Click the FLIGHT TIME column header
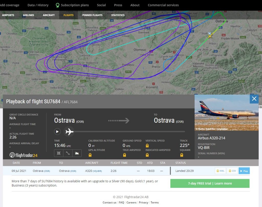 119,163
